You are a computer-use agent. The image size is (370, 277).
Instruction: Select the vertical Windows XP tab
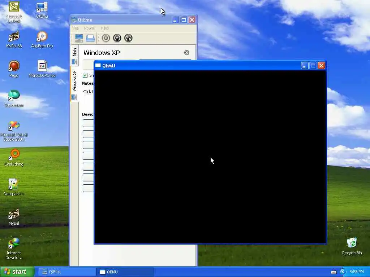74,84
